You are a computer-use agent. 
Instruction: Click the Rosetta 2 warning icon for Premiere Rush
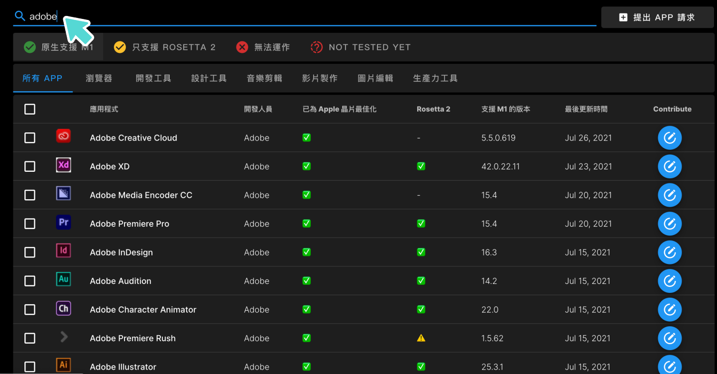[421, 338]
